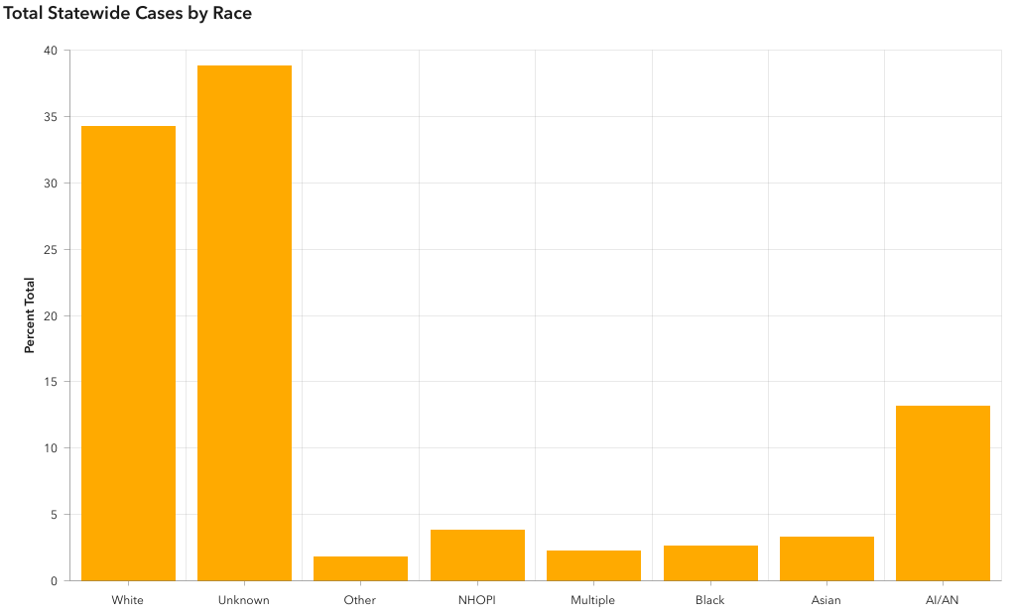Click the 'Multiple' x-axis label

click(593, 600)
